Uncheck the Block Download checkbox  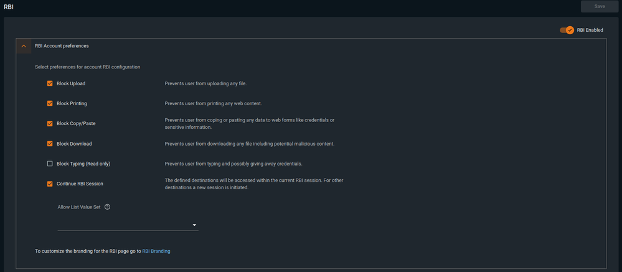pos(50,144)
